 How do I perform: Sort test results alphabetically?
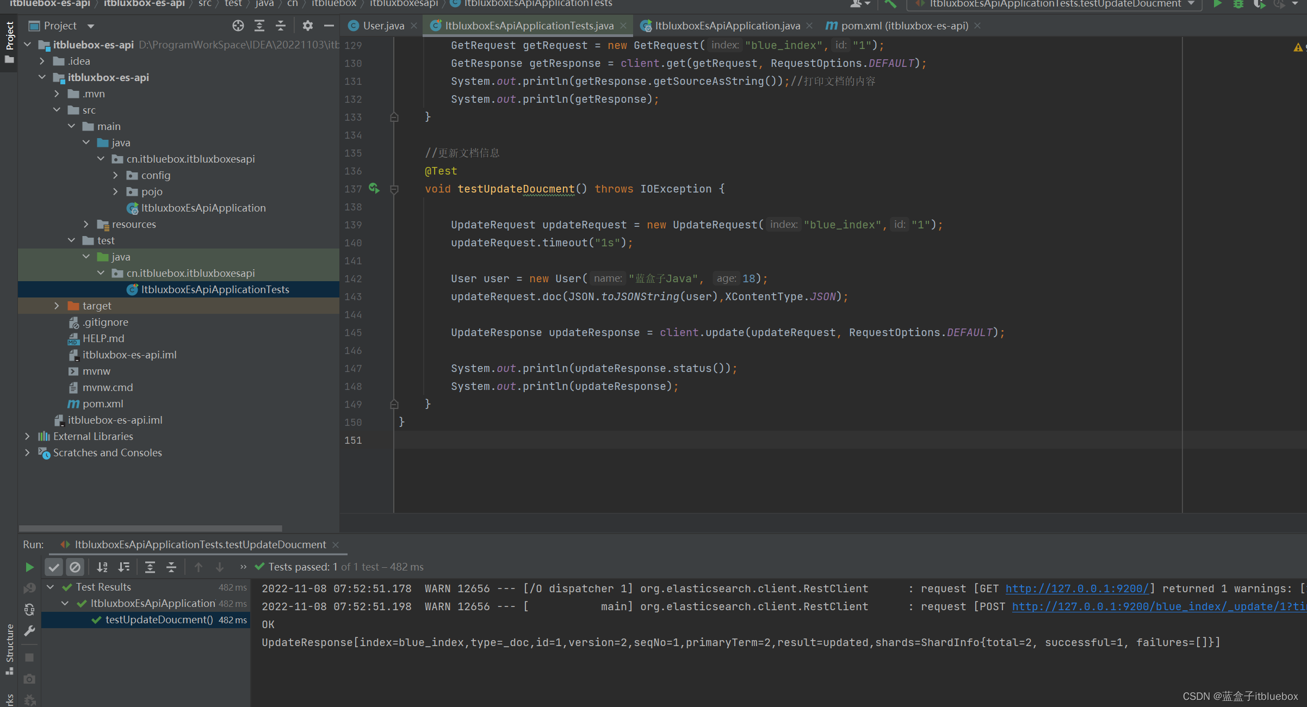[x=102, y=567]
